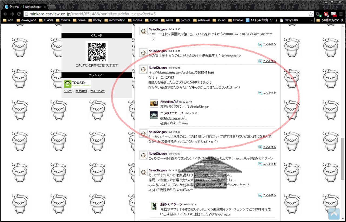The width and height of the screenshot is (346, 222).
Task: Click コメントする under the 極道の妻たち post
Action: 270,93
